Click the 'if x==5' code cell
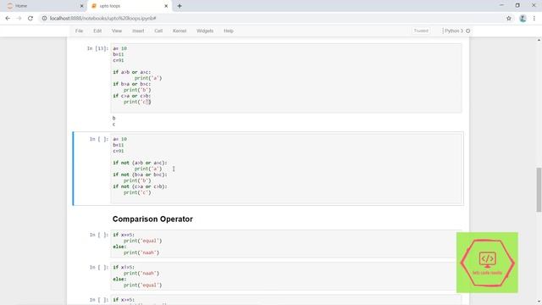The height and width of the screenshot is (305, 542). (286, 244)
